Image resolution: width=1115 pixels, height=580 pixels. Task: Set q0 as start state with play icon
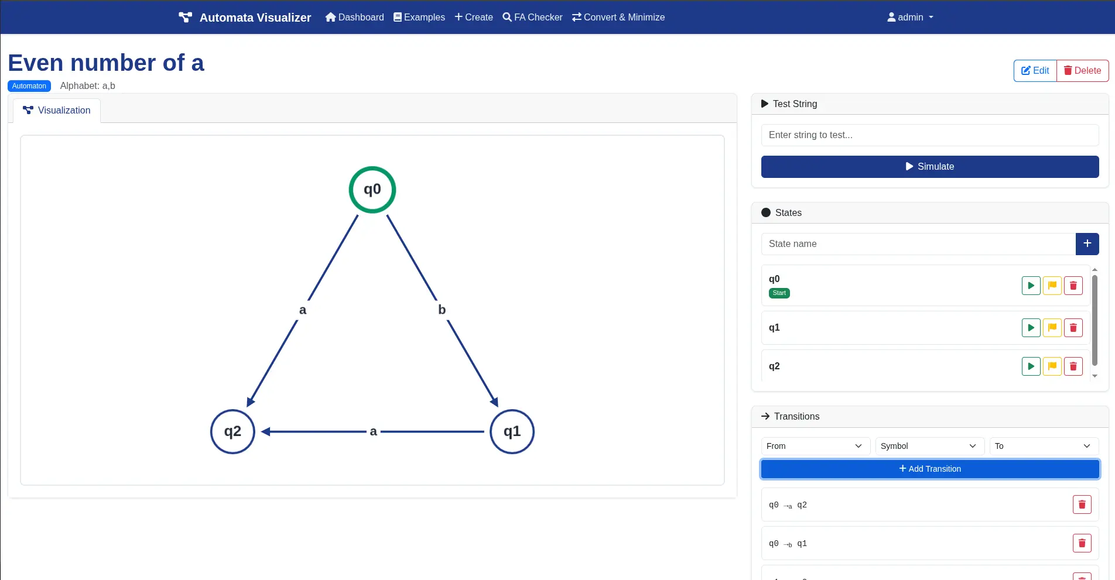tap(1031, 286)
